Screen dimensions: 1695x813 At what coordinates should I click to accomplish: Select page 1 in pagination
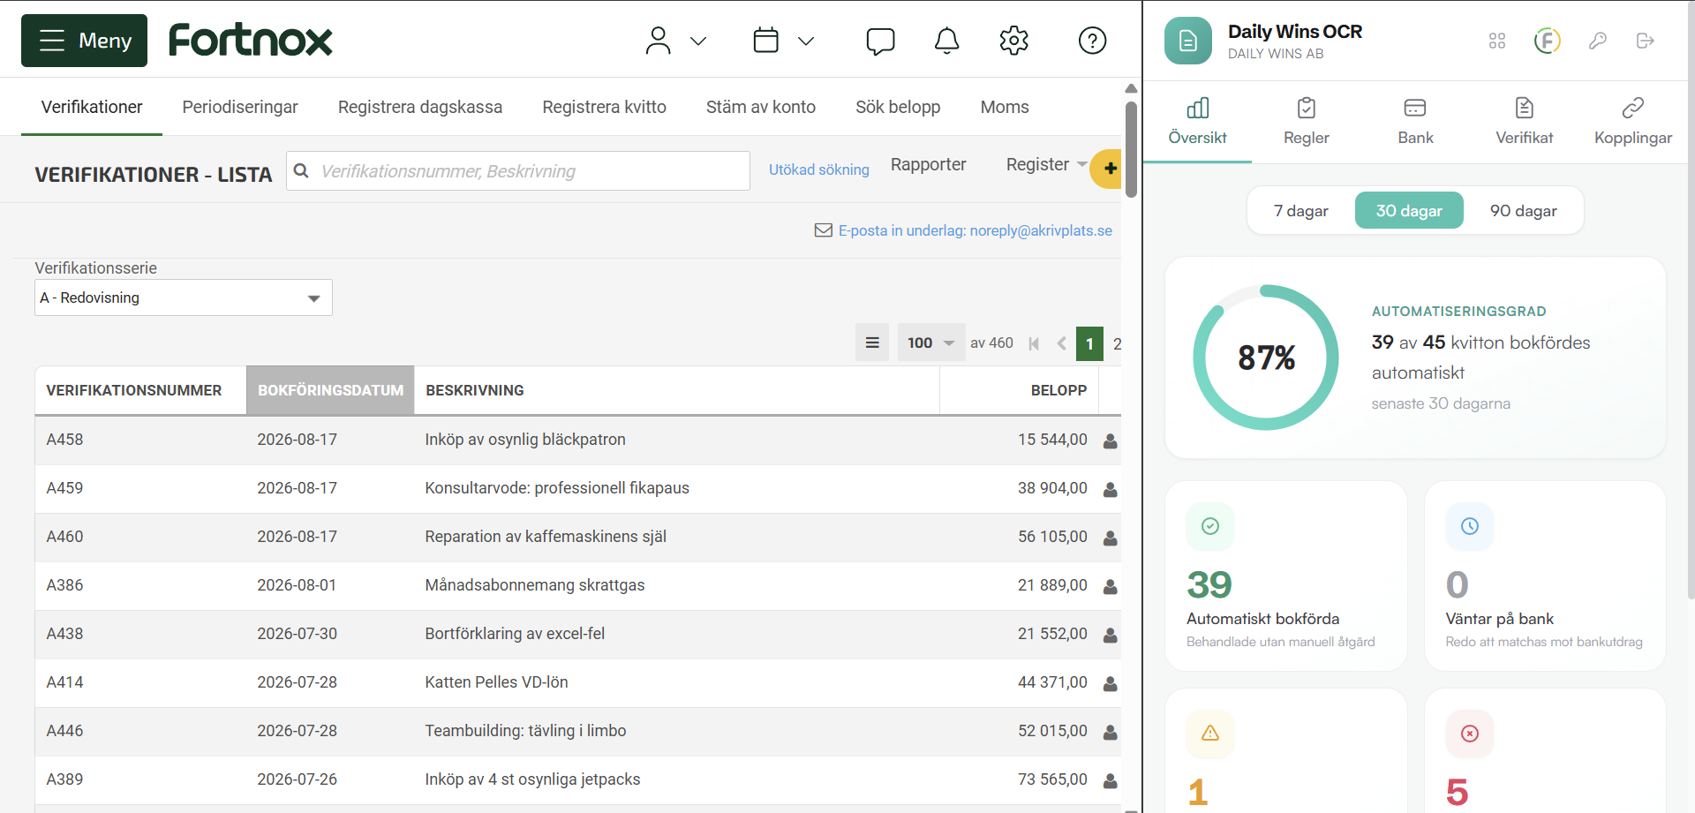pyautogui.click(x=1089, y=343)
